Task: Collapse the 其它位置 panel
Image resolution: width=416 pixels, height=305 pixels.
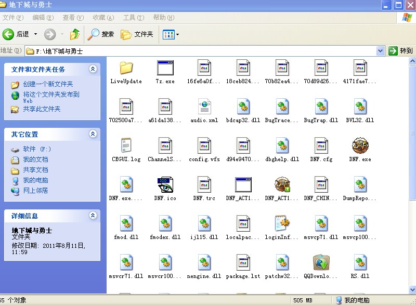Action: tap(93, 134)
